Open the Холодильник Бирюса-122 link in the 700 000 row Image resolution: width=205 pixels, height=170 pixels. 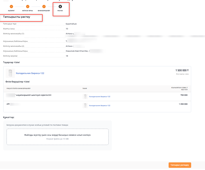(x=100, y=97)
